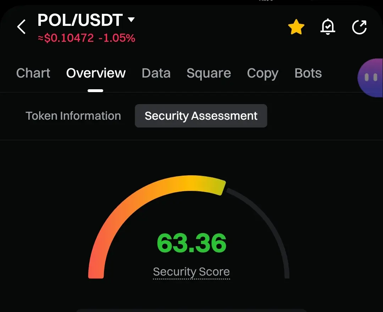Tap the 63.36 score value
The width and height of the screenshot is (383, 312).
tap(191, 243)
